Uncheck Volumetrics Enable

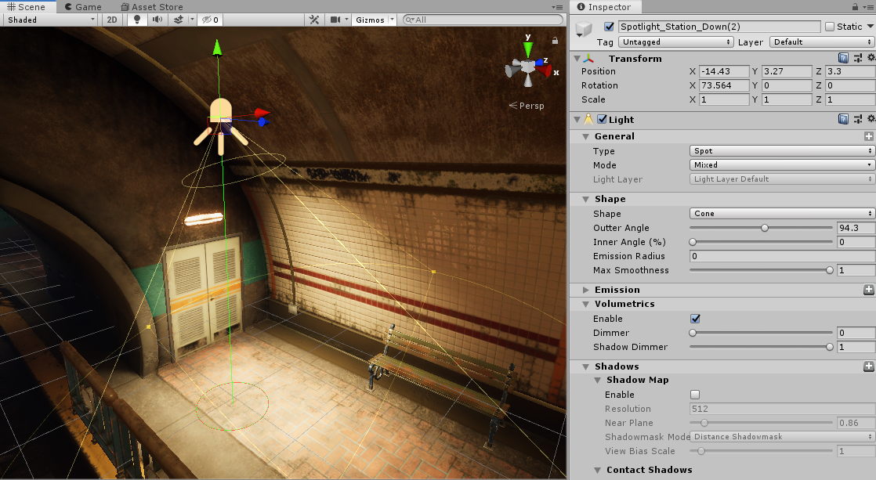click(x=694, y=318)
